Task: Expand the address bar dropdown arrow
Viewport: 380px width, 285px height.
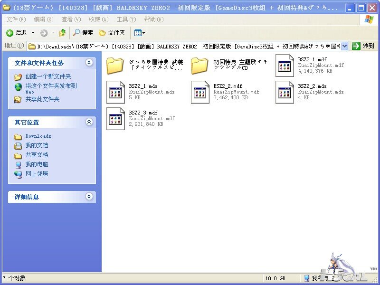Action: tap(345, 46)
